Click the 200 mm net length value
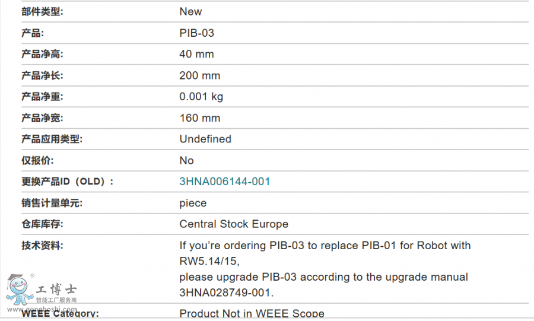 [x=199, y=76]
